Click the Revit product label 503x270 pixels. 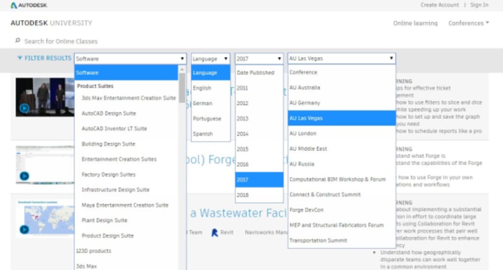point(226,233)
